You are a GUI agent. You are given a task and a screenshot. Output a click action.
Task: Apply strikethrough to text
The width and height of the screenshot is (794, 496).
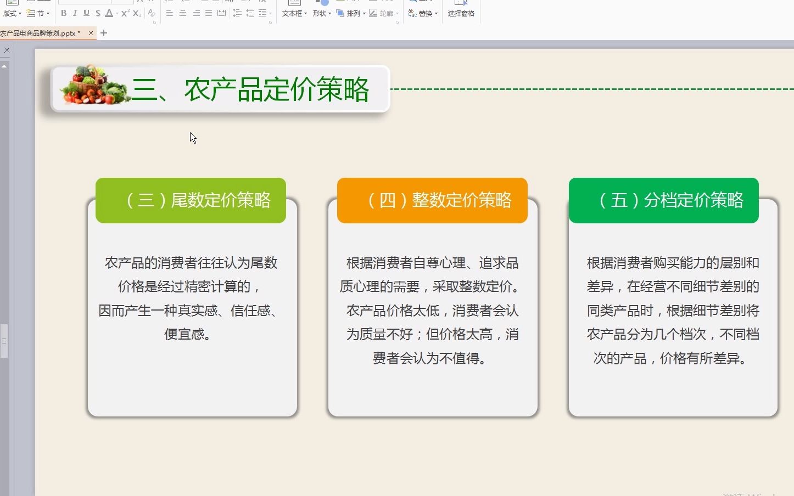[x=97, y=13]
